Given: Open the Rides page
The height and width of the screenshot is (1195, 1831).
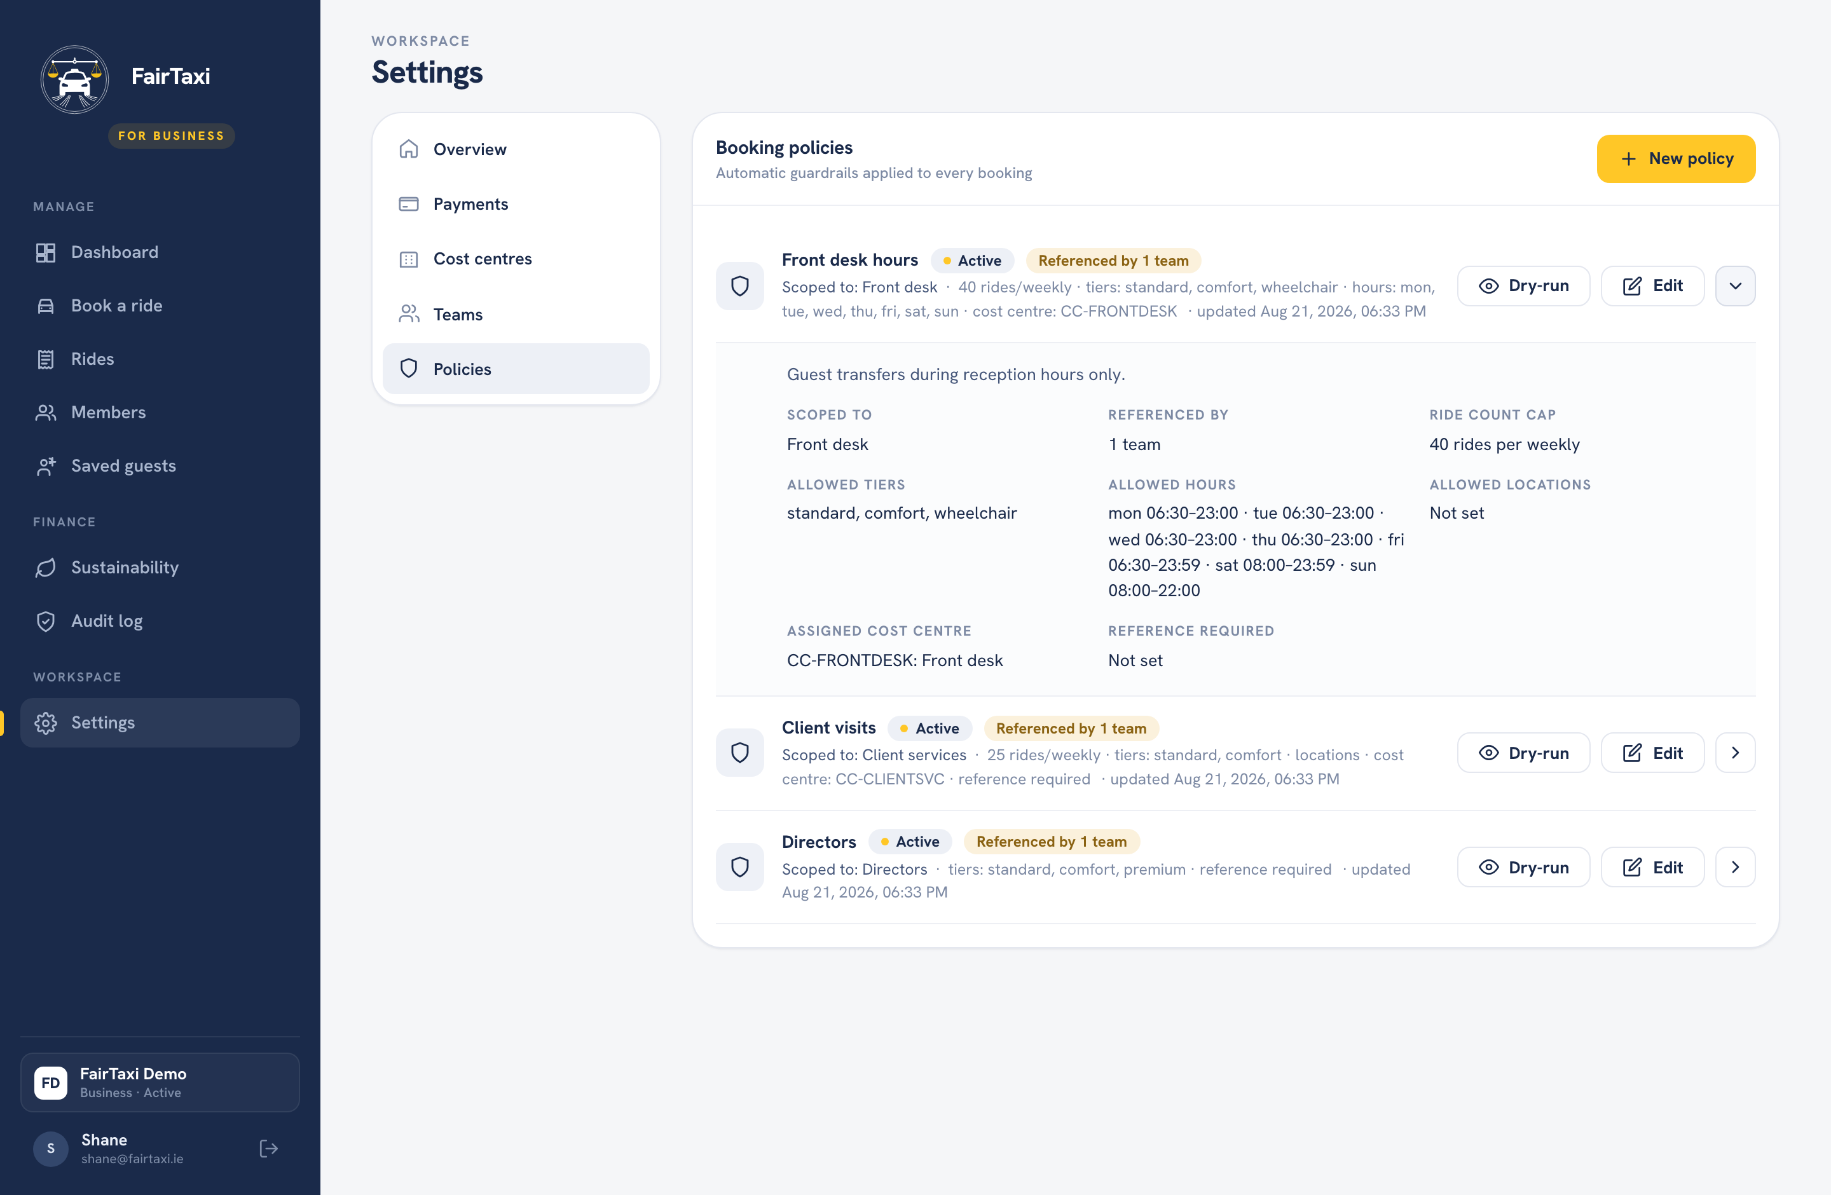Looking at the screenshot, I should click(160, 359).
